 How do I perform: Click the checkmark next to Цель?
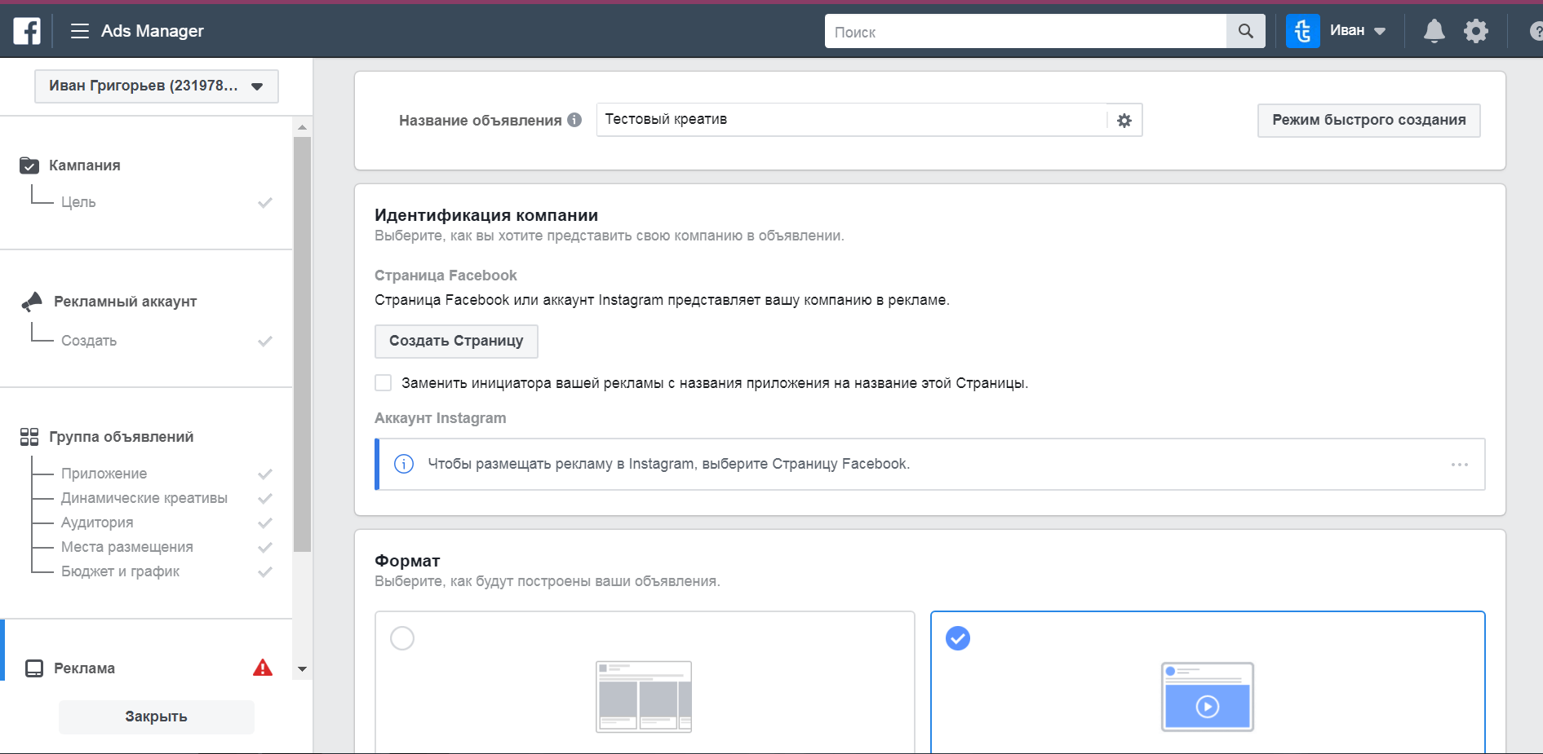coord(265,202)
